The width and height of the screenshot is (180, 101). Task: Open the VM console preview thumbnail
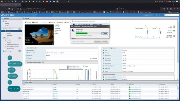pos(39,35)
